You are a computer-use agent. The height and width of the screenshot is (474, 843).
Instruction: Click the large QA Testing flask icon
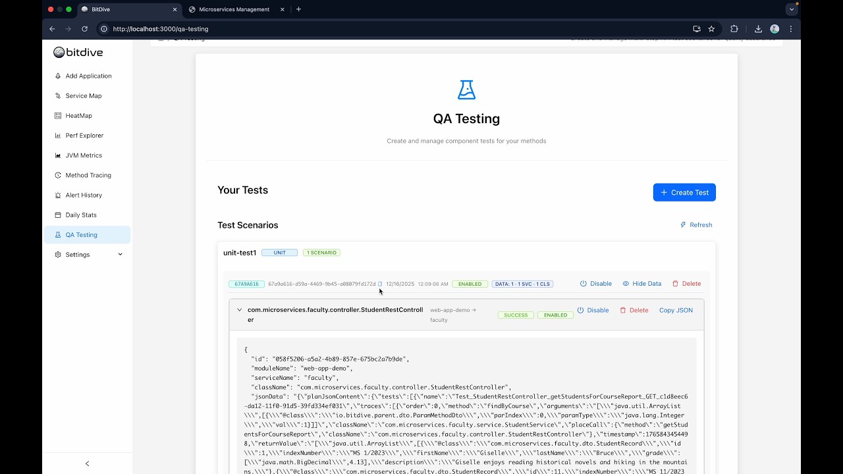pyautogui.click(x=466, y=90)
